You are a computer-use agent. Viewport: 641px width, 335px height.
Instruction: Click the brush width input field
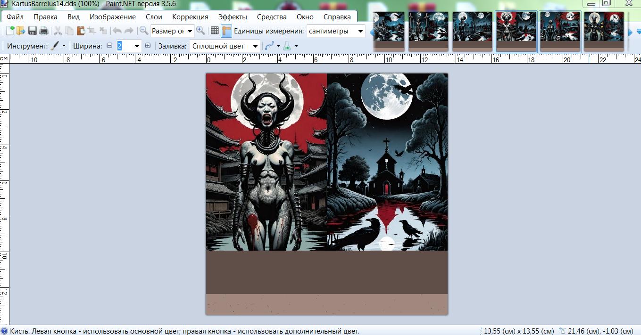pyautogui.click(x=125, y=46)
